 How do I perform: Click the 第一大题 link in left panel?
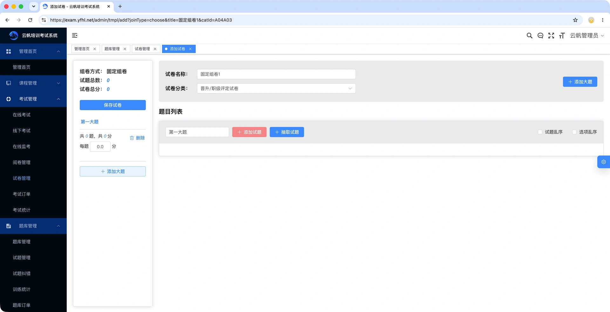coord(90,122)
